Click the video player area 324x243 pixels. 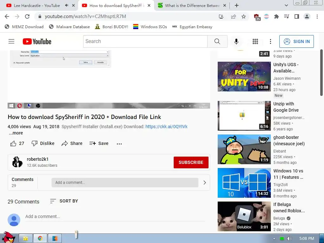[109, 79]
